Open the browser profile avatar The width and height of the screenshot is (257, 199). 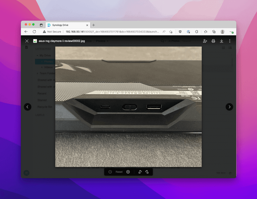[222, 32]
